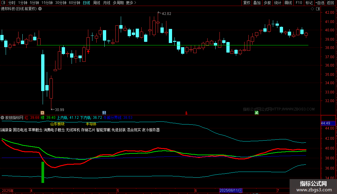Click the 叠加 overlay button
Image resolution: width=337 pixels, height=194 pixels.
(x=257, y=3)
